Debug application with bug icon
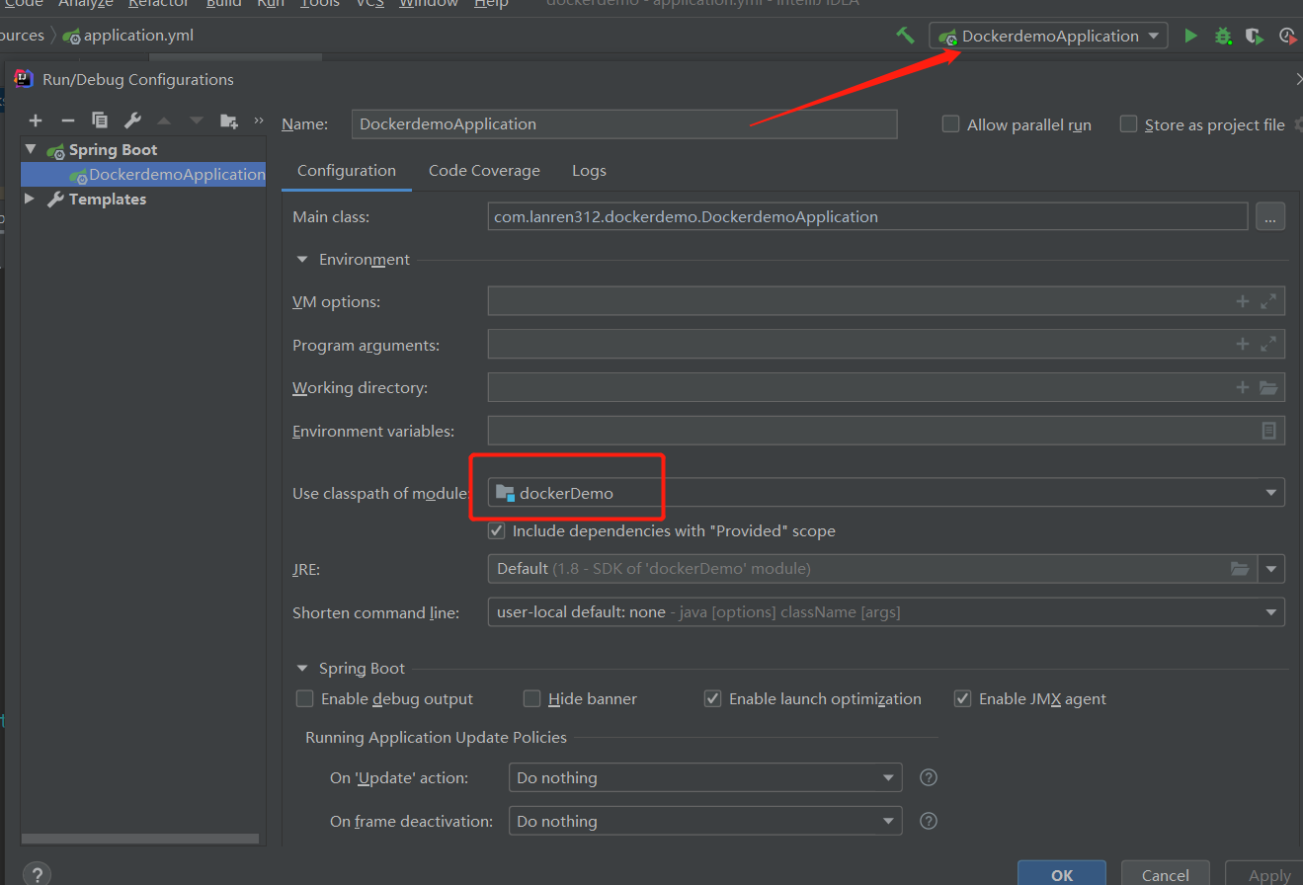This screenshot has height=885, width=1303. pyautogui.click(x=1223, y=36)
